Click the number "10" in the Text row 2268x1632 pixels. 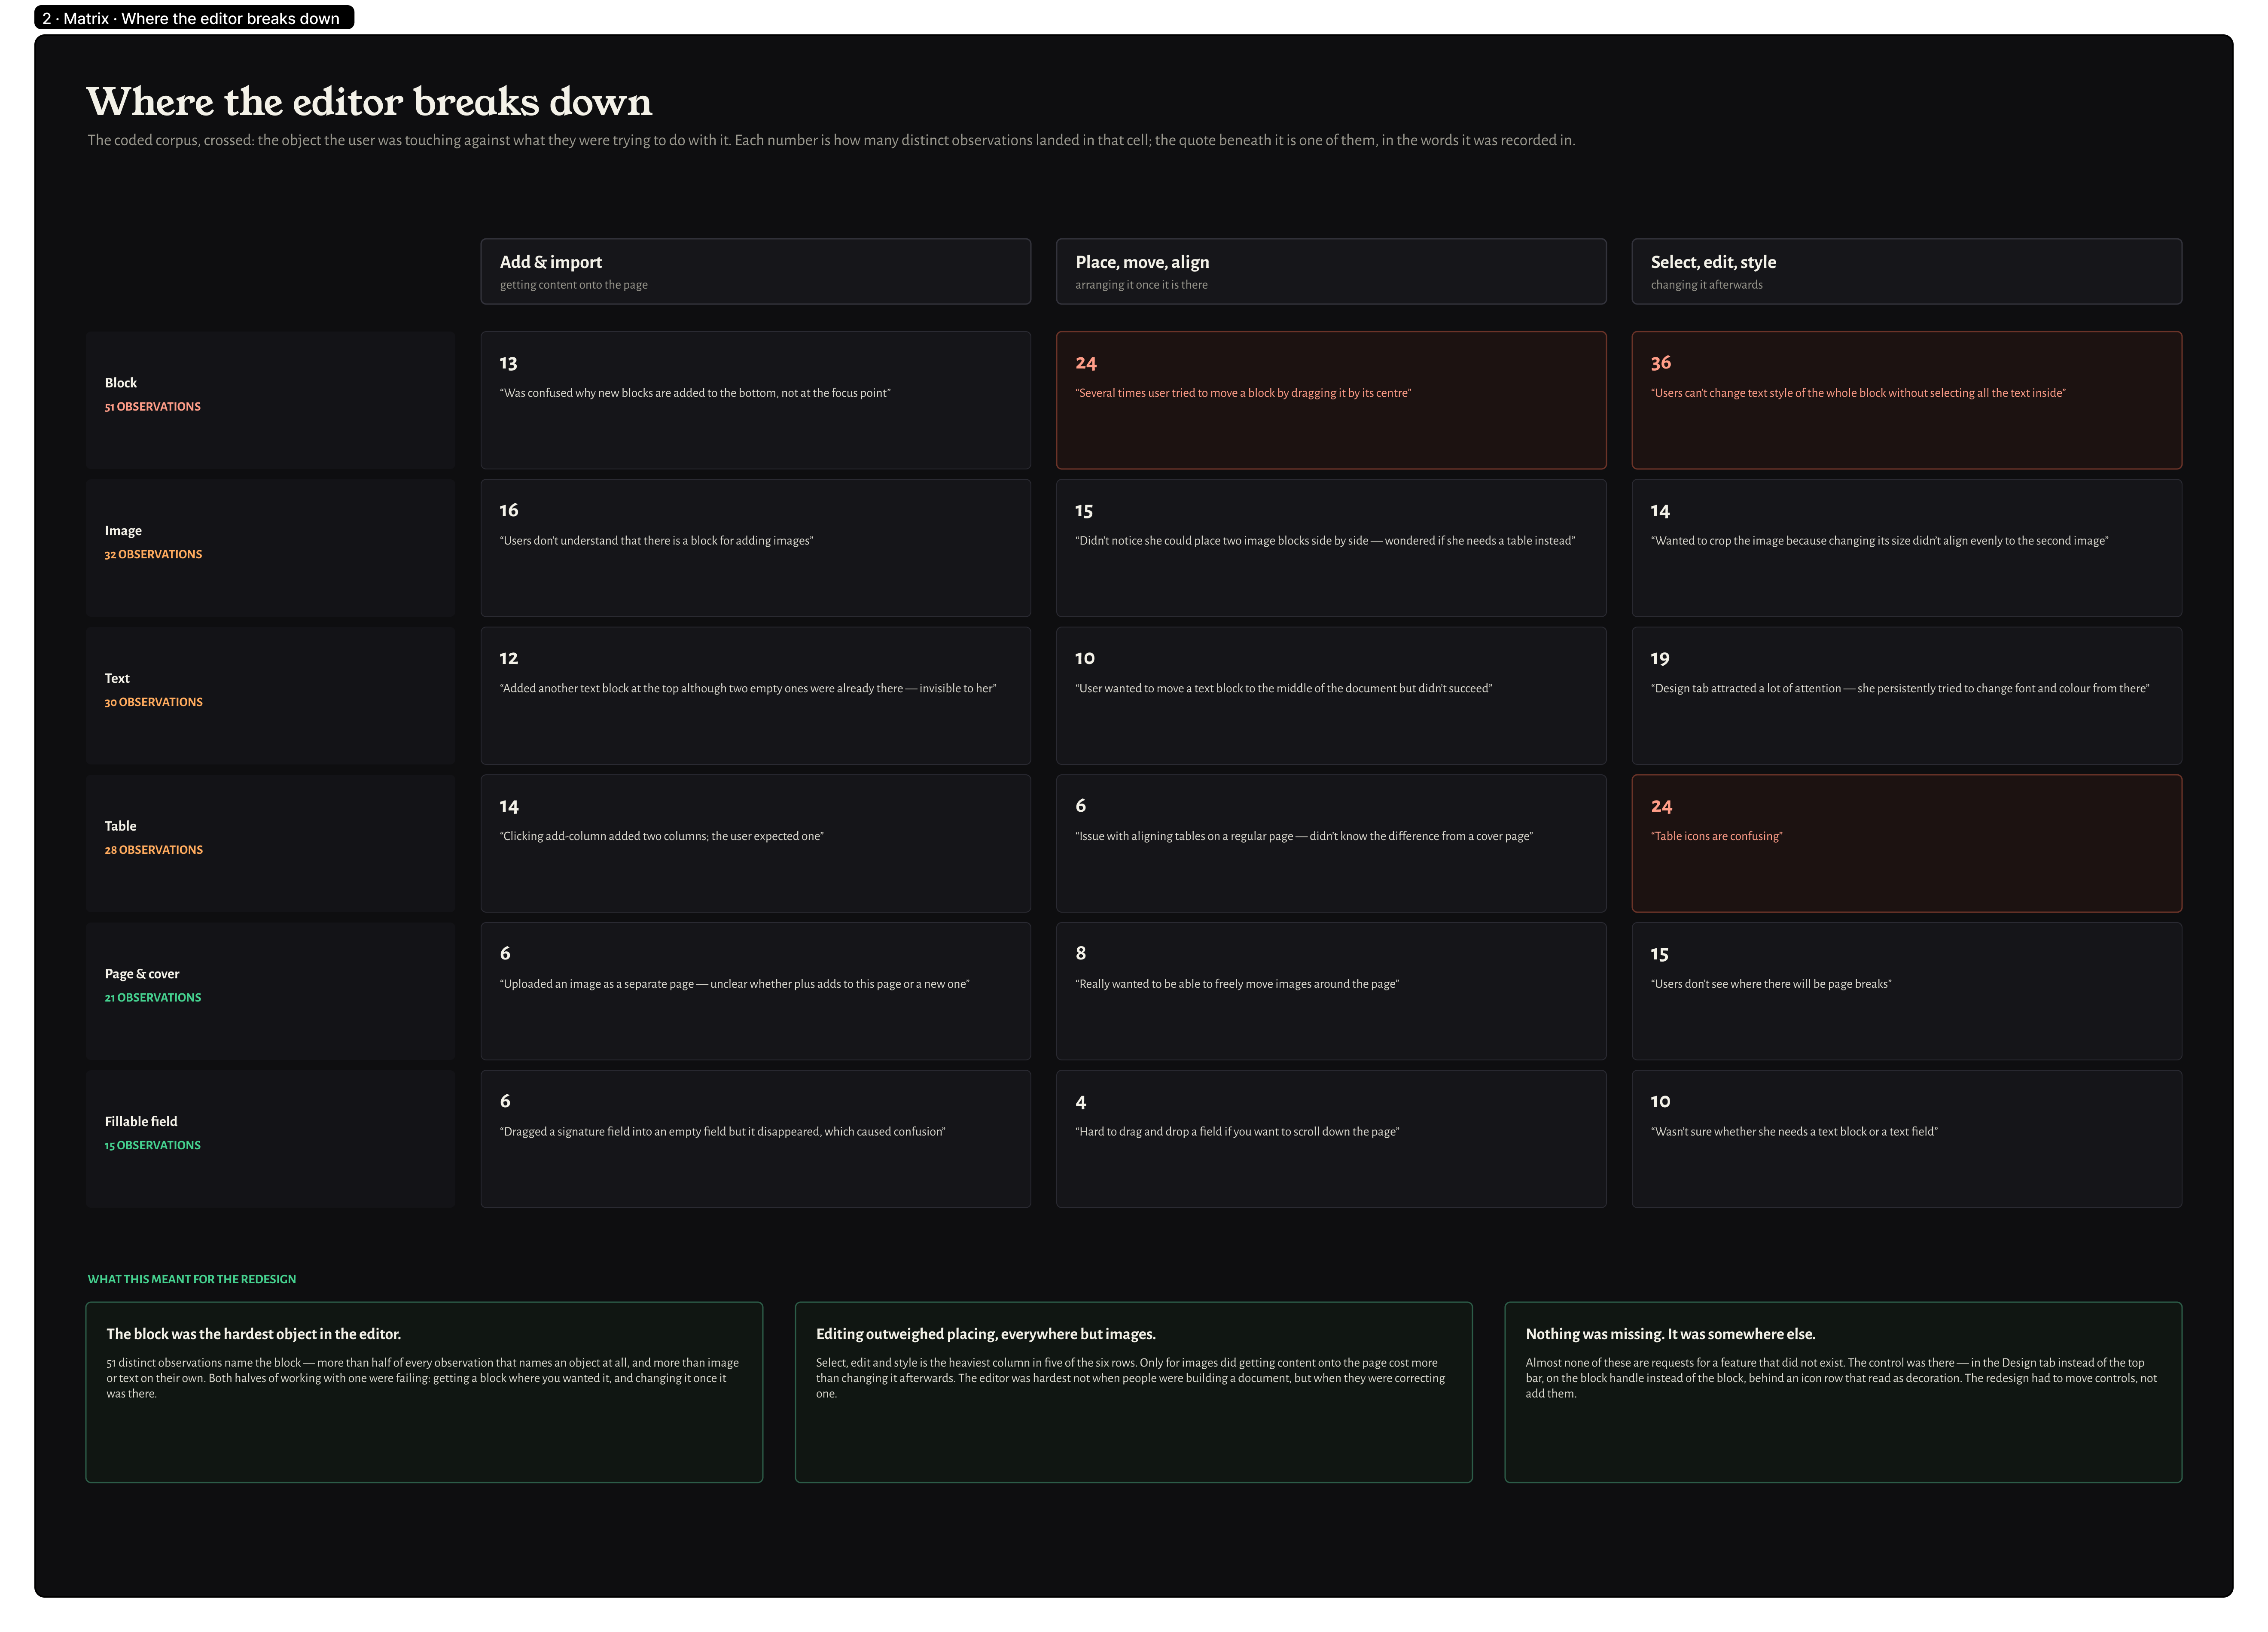[1085, 659]
